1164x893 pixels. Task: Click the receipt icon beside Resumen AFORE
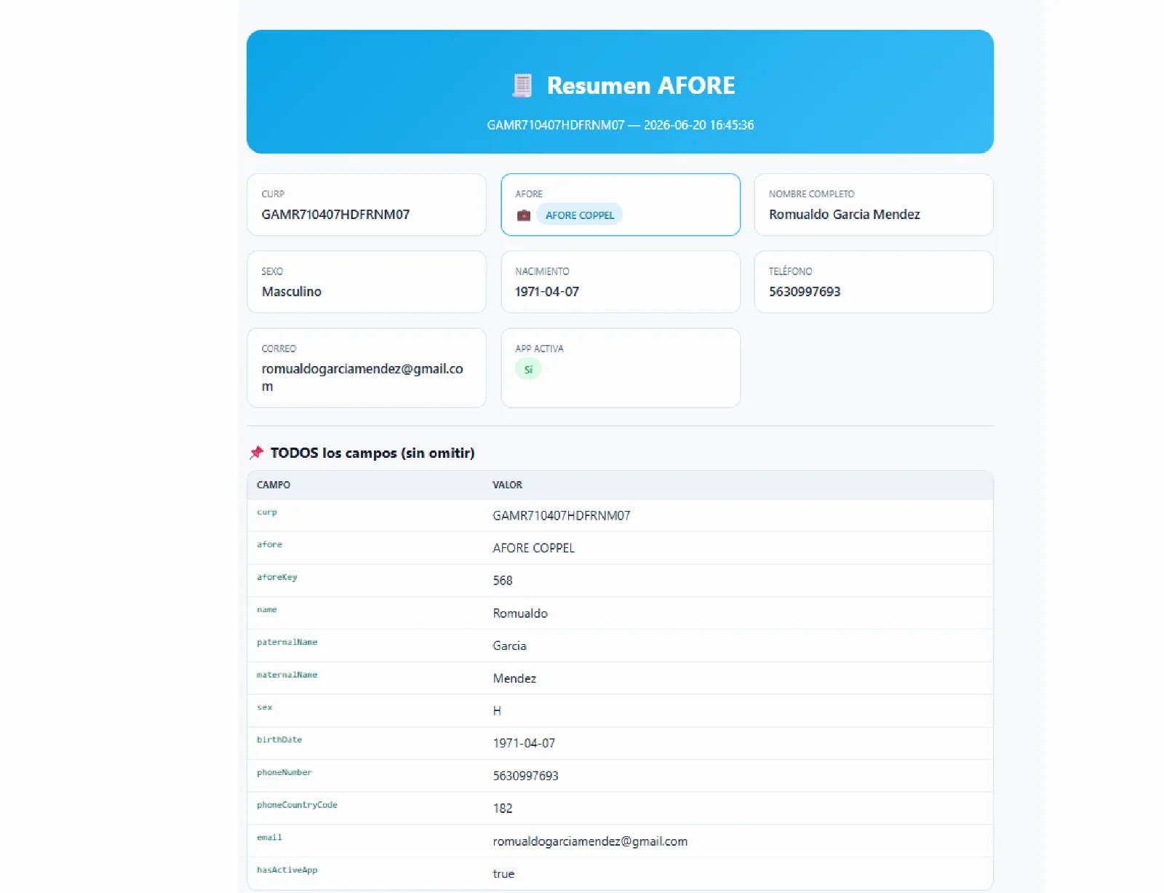click(522, 85)
